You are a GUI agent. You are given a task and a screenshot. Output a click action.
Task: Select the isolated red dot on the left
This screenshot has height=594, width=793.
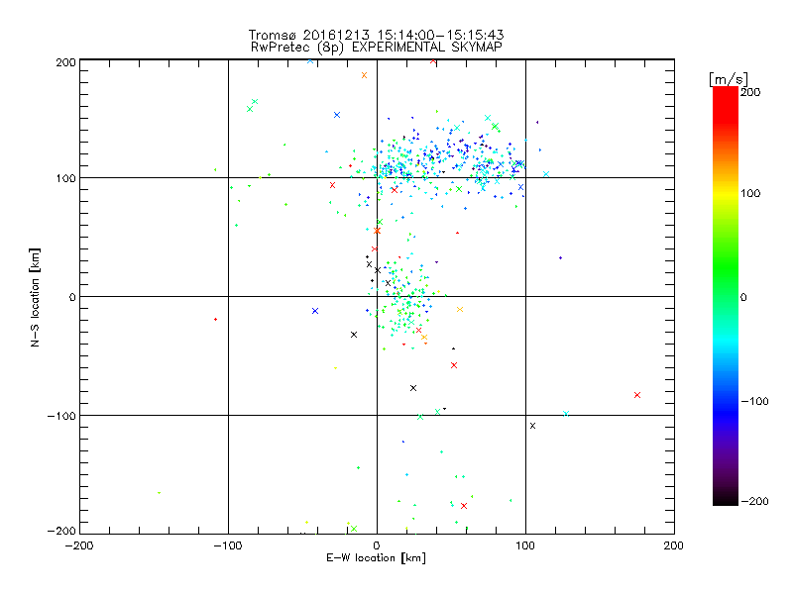click(x=215, y=319)
